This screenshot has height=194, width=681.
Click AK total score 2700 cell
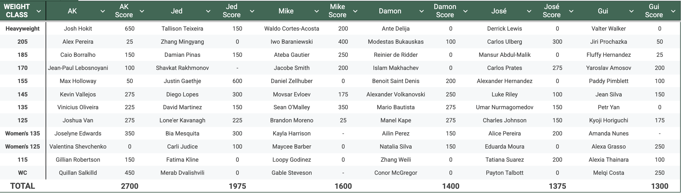coord(129,186)
